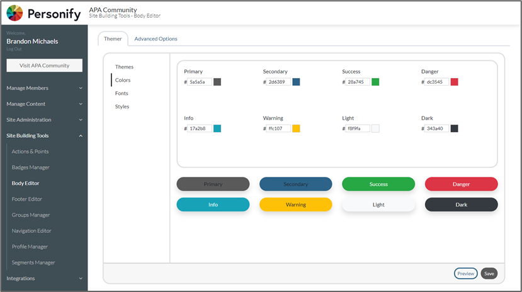Click the Dark sample preview button

[x=461, y=205]
